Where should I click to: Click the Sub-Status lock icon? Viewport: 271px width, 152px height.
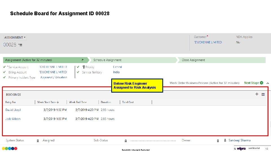(x=126, y=141)
